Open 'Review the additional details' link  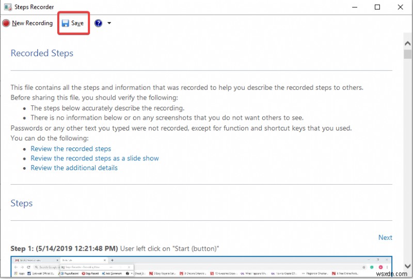[x=74, y=168]
